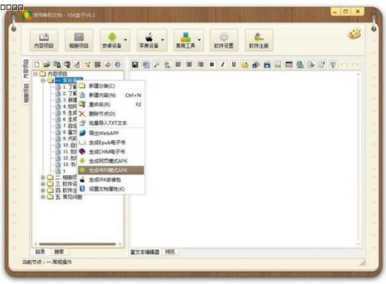Select 删除节点(D) in context menu
The width and height of the screenshot is (386, 284).
tap(102, 113)
